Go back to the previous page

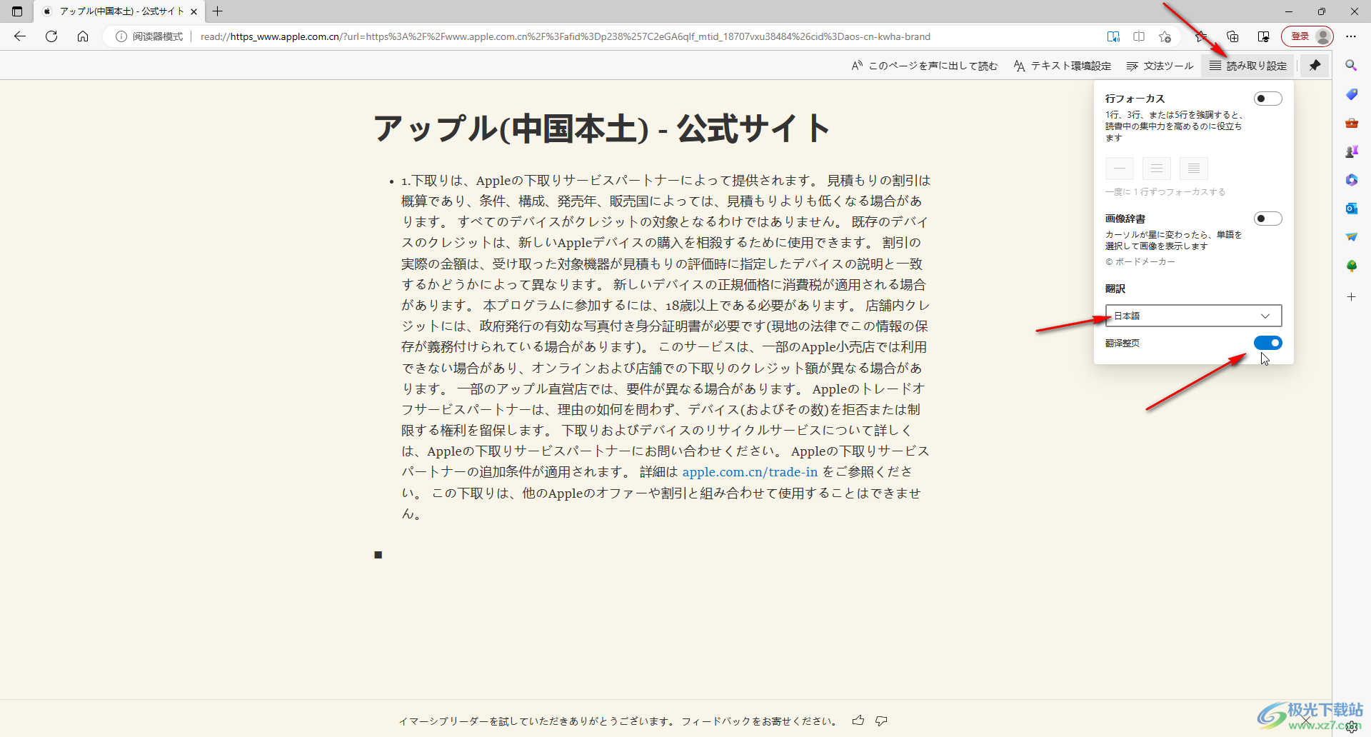pos(20,36)
